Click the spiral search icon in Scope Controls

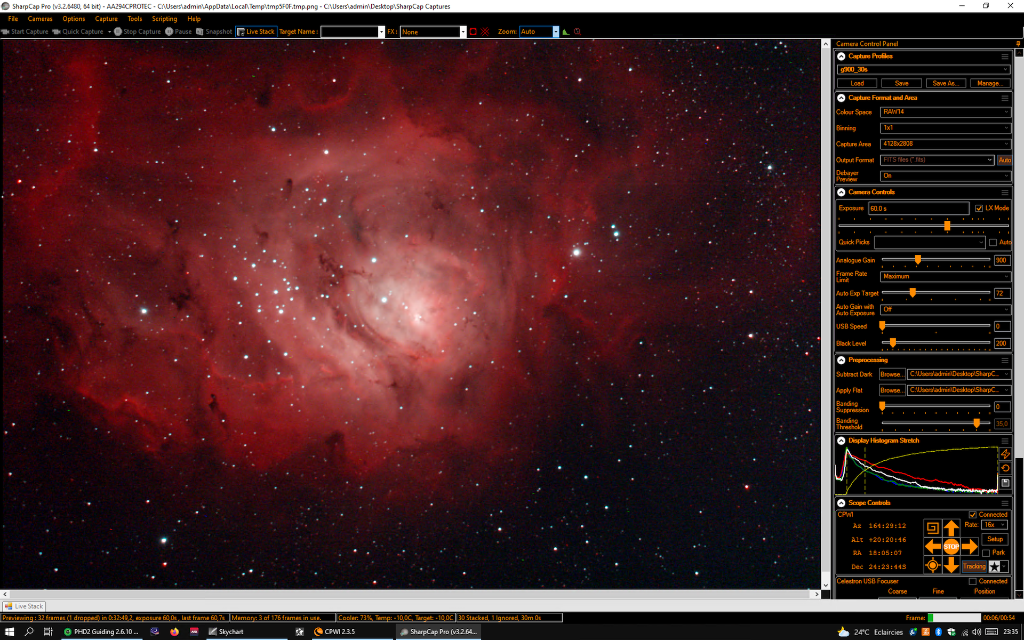tap(933, 528)
